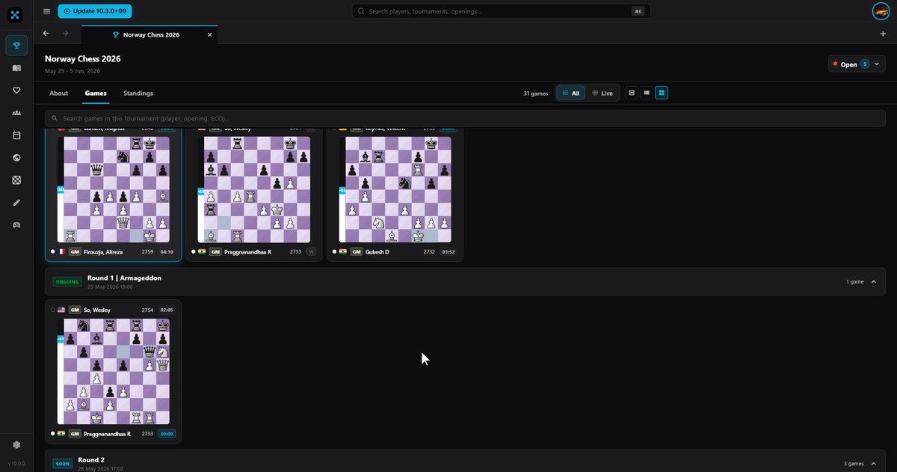Show only Live games filter

(x=602, y=94)
